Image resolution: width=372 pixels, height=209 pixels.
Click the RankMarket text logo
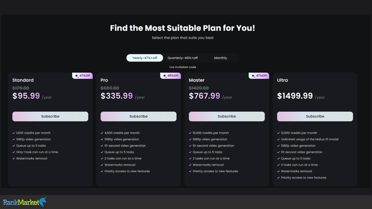point(21,202)
